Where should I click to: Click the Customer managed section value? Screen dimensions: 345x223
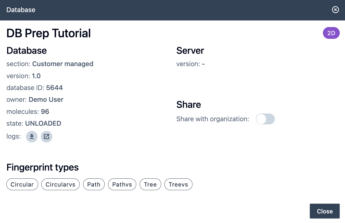[x=63, y=64]
